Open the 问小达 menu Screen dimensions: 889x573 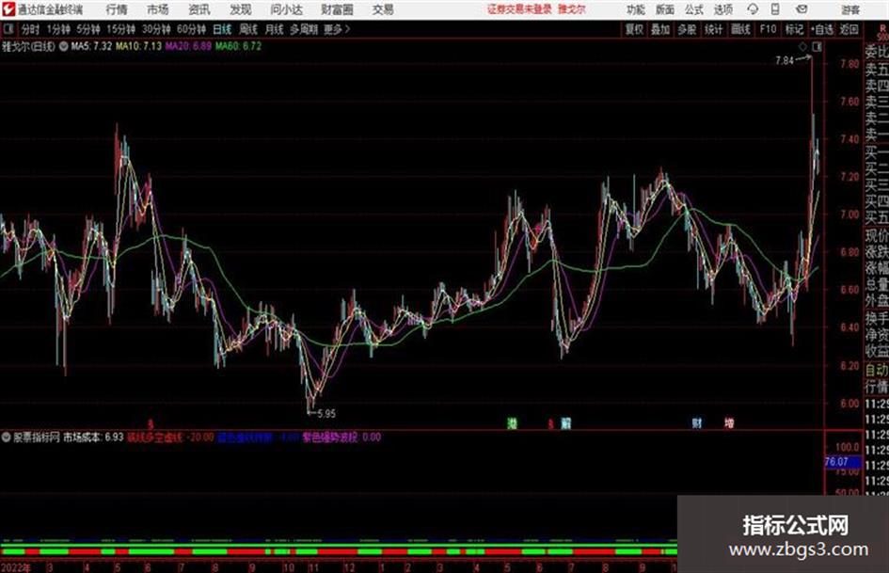tap(286, 9)
